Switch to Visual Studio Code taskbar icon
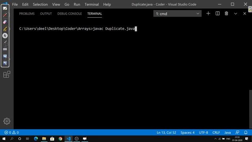 tap(69, 138)
